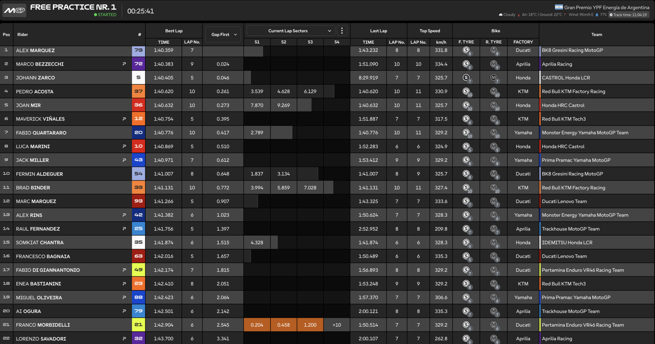Click Miguel Oliveira pit status icon
This screenshot has width=655, height=344.
click(x=124, y=298)
